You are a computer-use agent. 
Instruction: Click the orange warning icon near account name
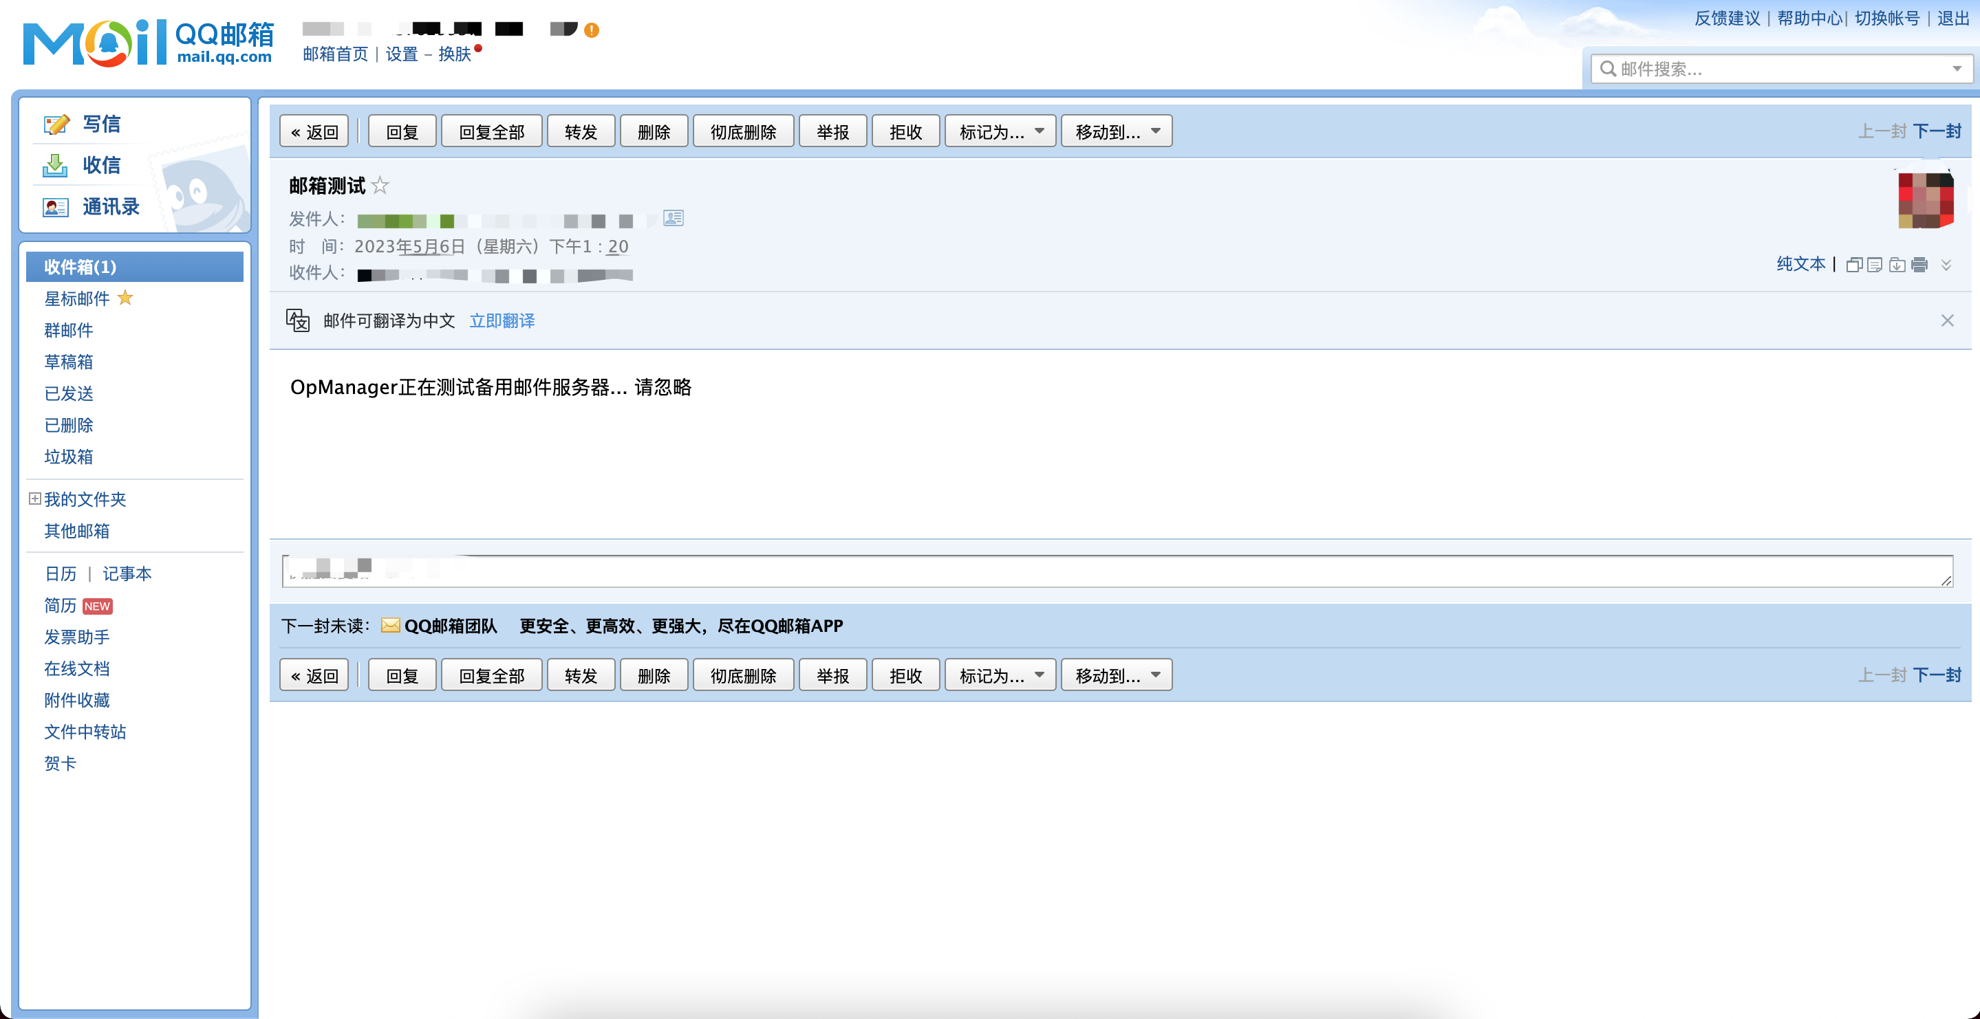point(591,30)
